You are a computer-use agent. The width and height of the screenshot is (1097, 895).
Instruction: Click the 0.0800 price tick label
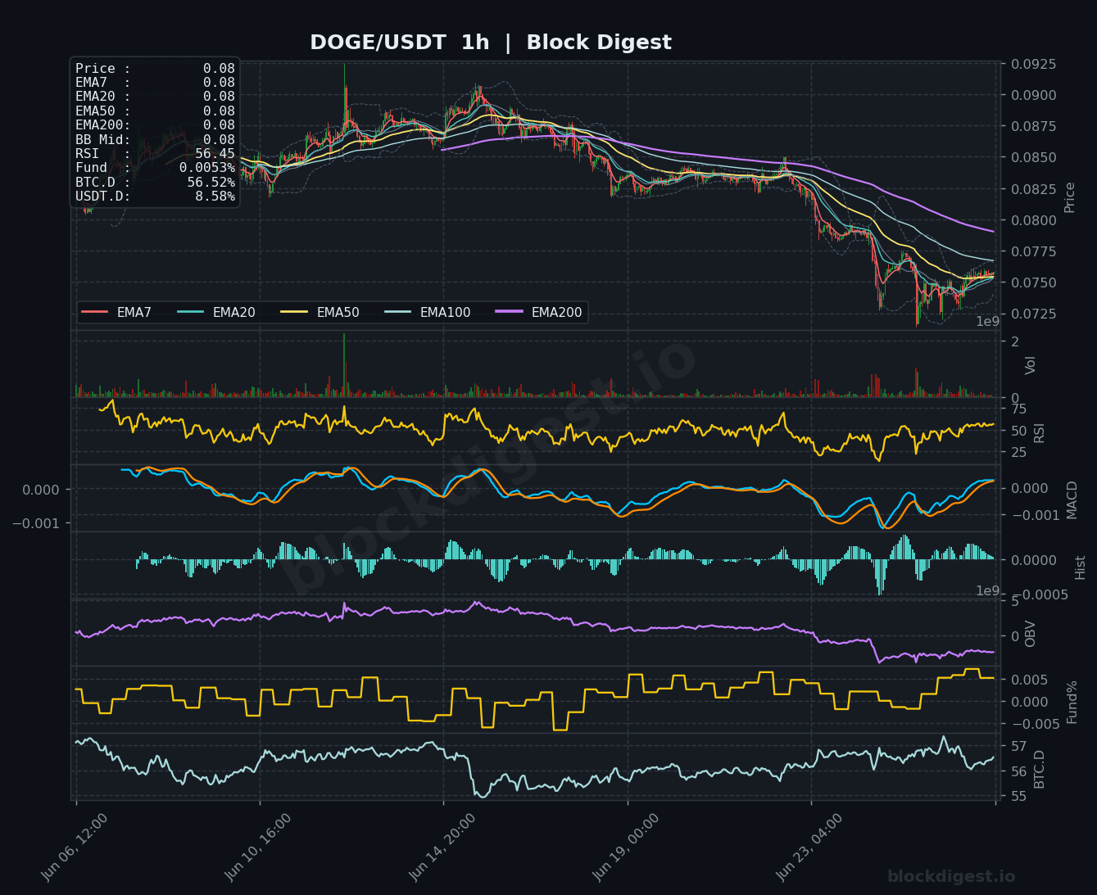1033,220
